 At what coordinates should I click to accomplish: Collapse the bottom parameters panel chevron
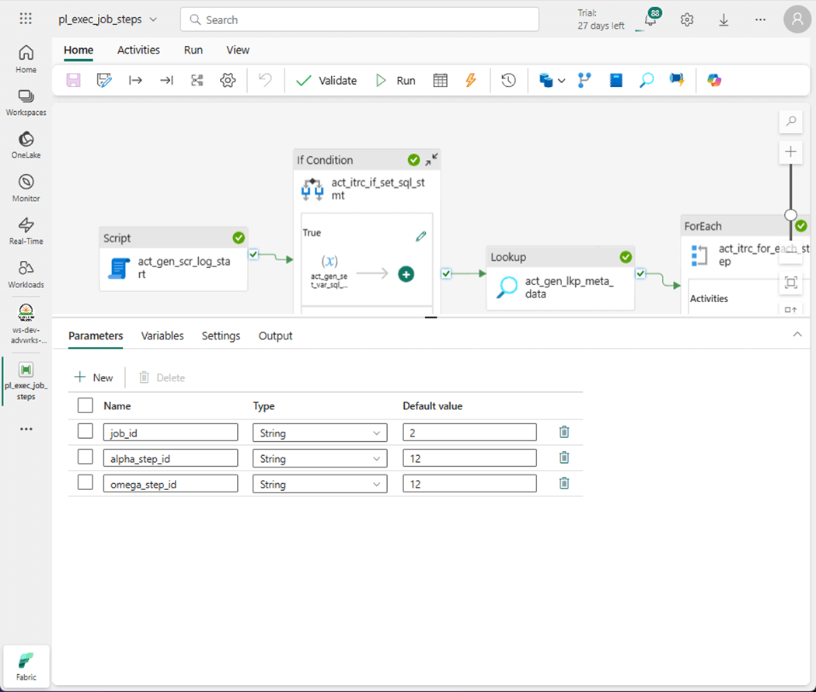coord(797,335)
